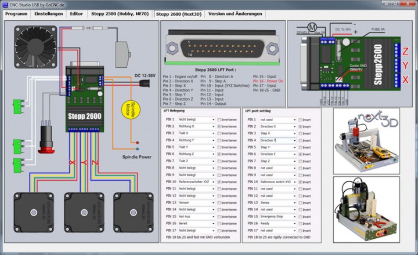Click the DC 12-36V power jack
418x255 pixels.
click(145, 83)
